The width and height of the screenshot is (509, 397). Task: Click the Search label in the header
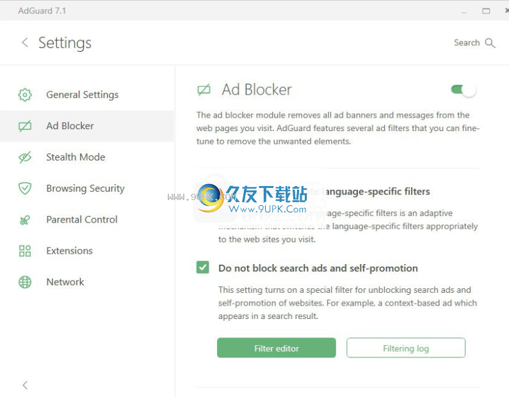pyautogui.click(x=467, y=43)
